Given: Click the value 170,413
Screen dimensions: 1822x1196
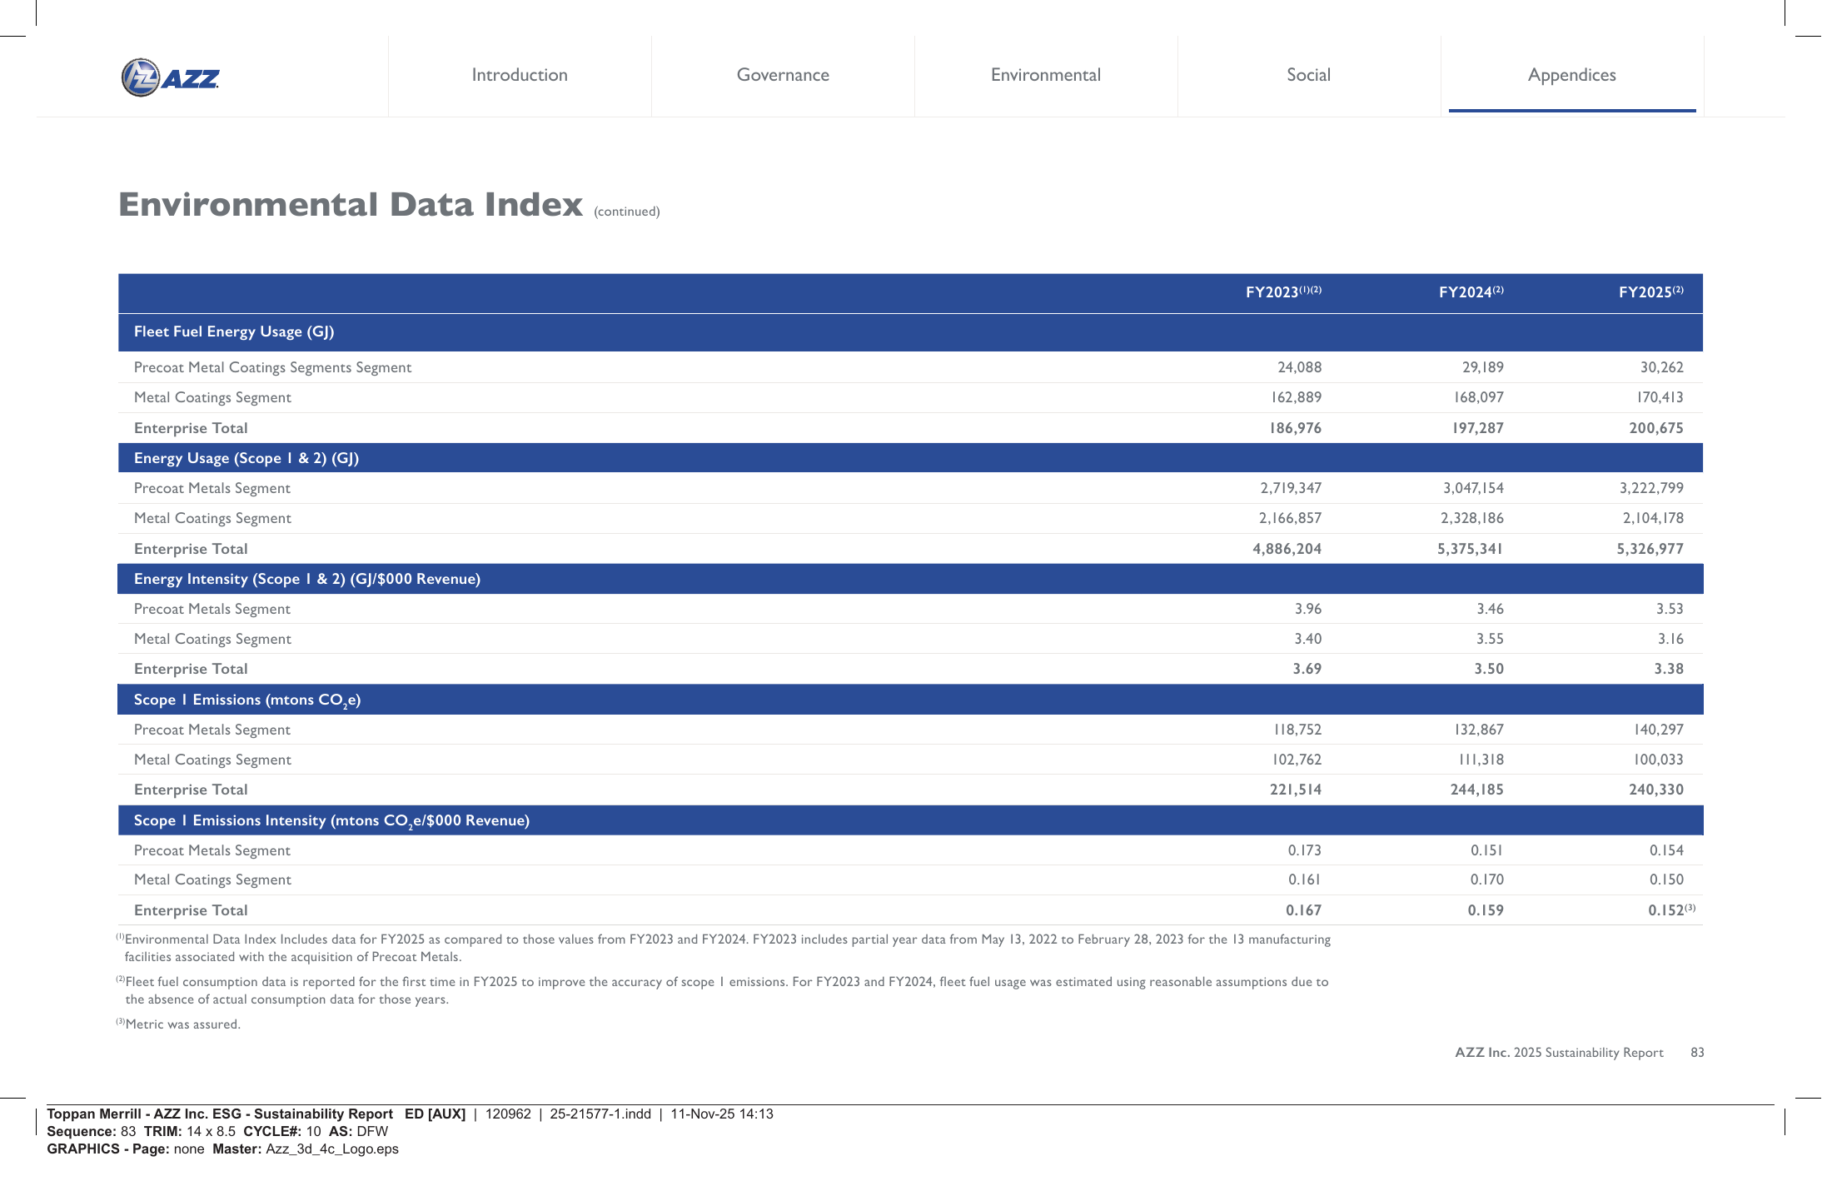Looking at the screenshot, I should (x=1660, y=397).
